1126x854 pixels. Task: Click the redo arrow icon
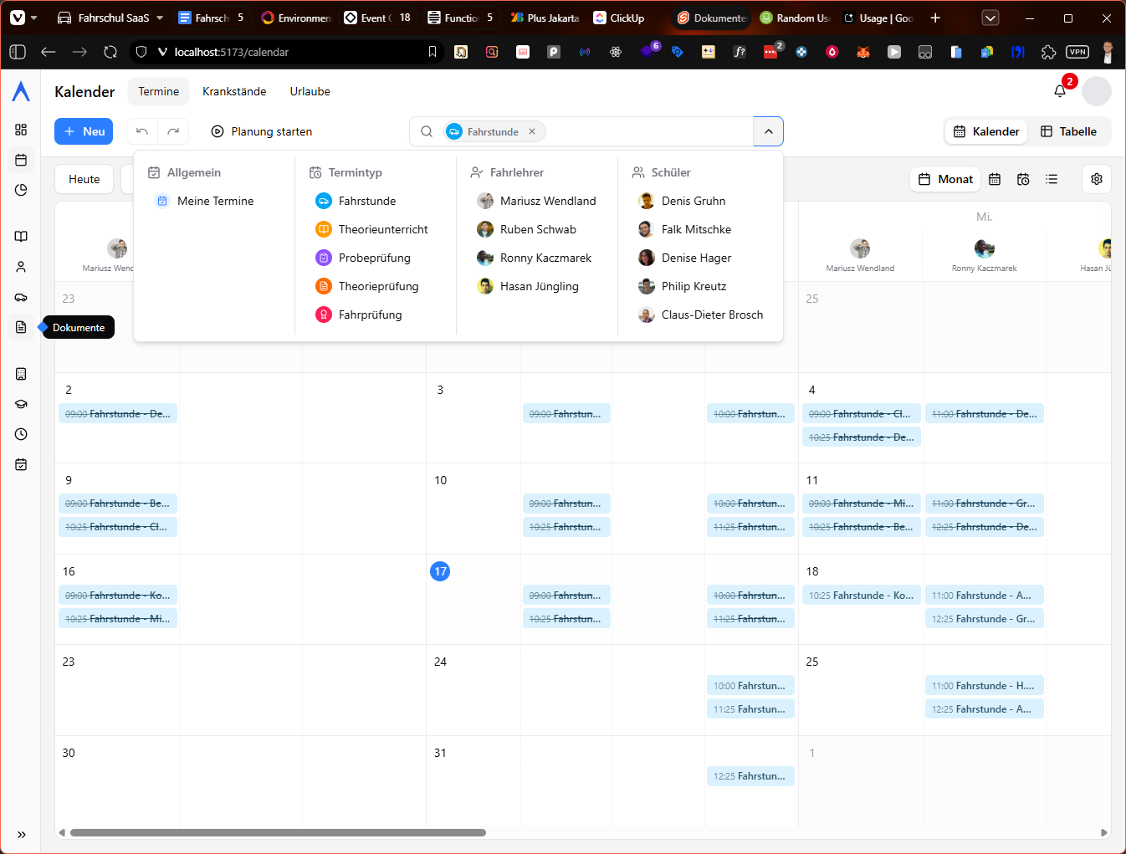[173, 131]
